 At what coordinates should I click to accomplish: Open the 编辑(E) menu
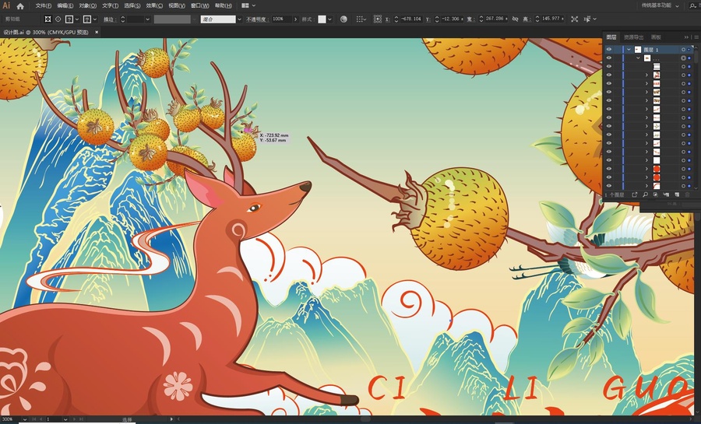(x=65, y=5)
